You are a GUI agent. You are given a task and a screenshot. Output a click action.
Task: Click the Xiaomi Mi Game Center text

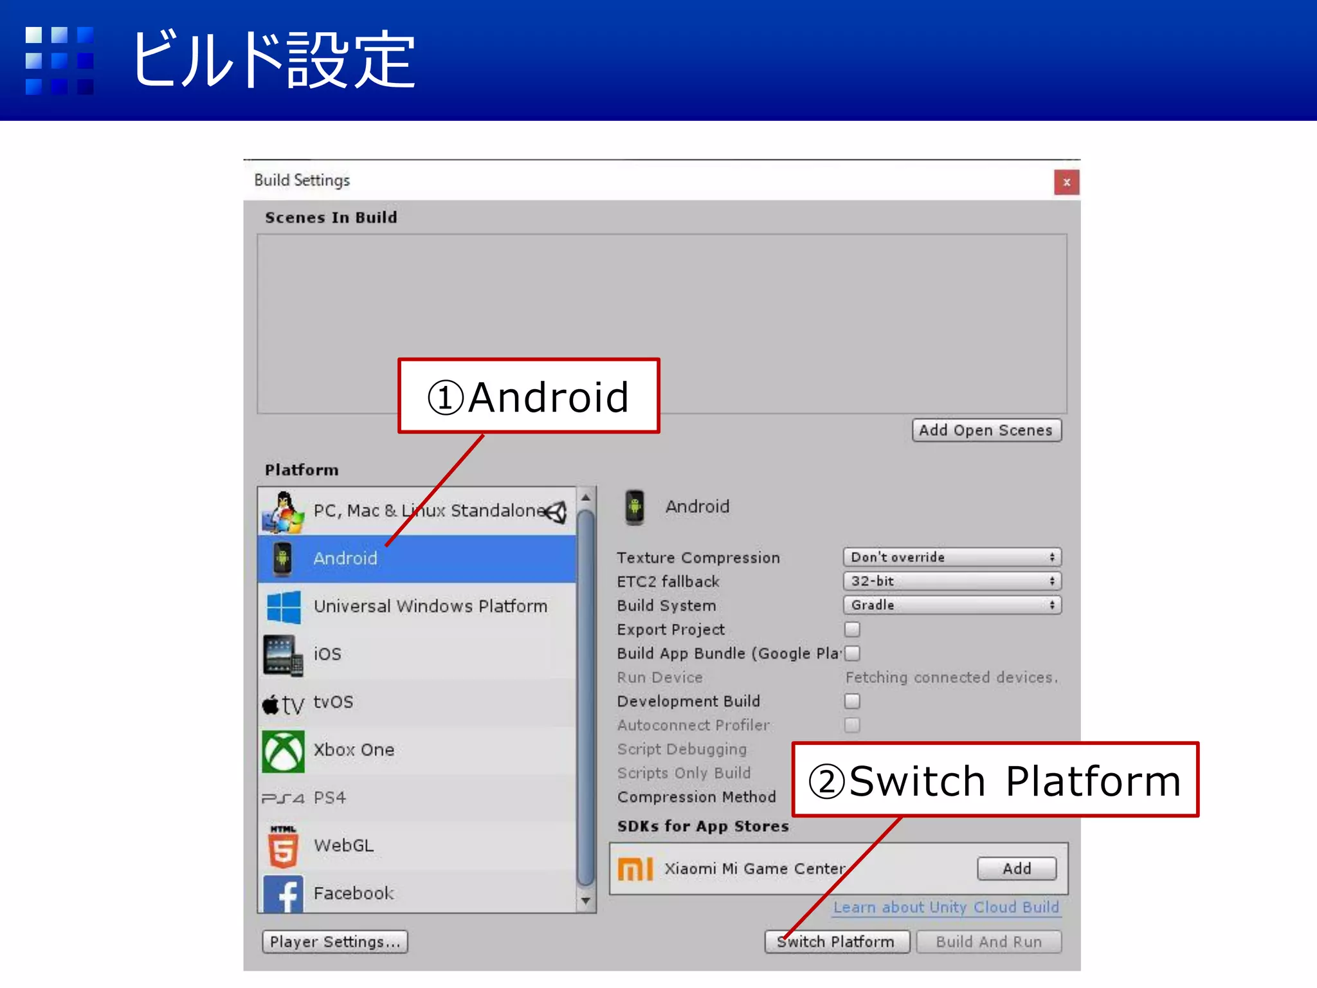click(756, 869)
